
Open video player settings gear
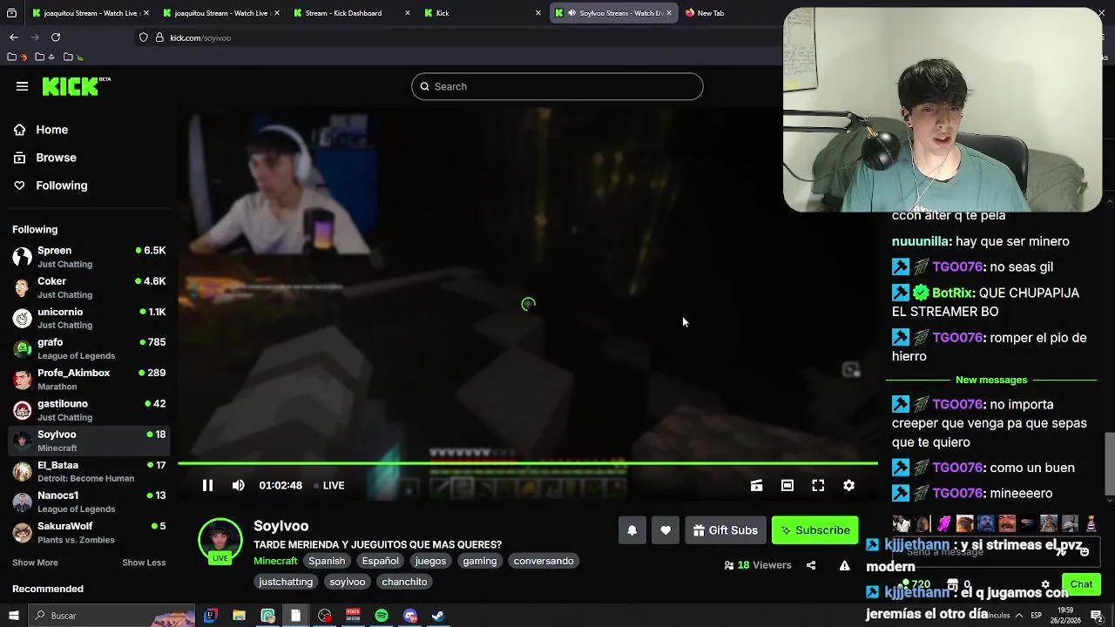(x=848, y=485)
